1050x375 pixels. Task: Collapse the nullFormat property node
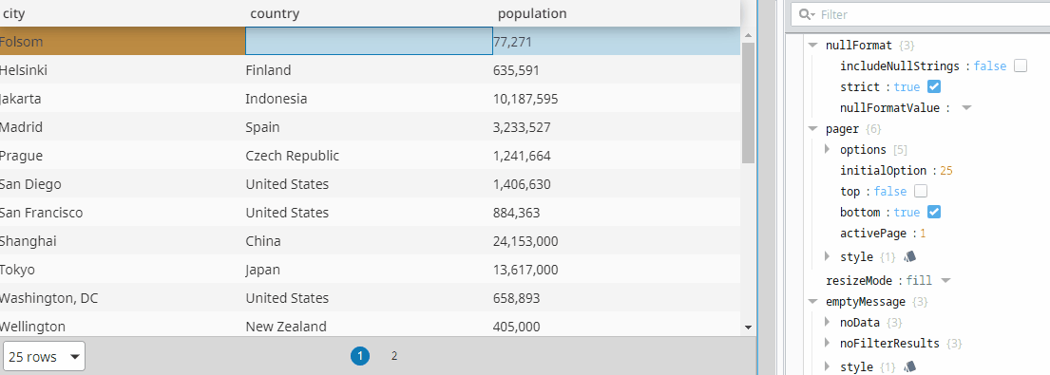pos(813,46)
